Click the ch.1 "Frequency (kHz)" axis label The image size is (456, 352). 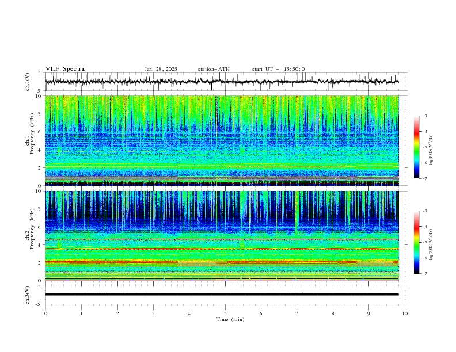click(32, 133)
